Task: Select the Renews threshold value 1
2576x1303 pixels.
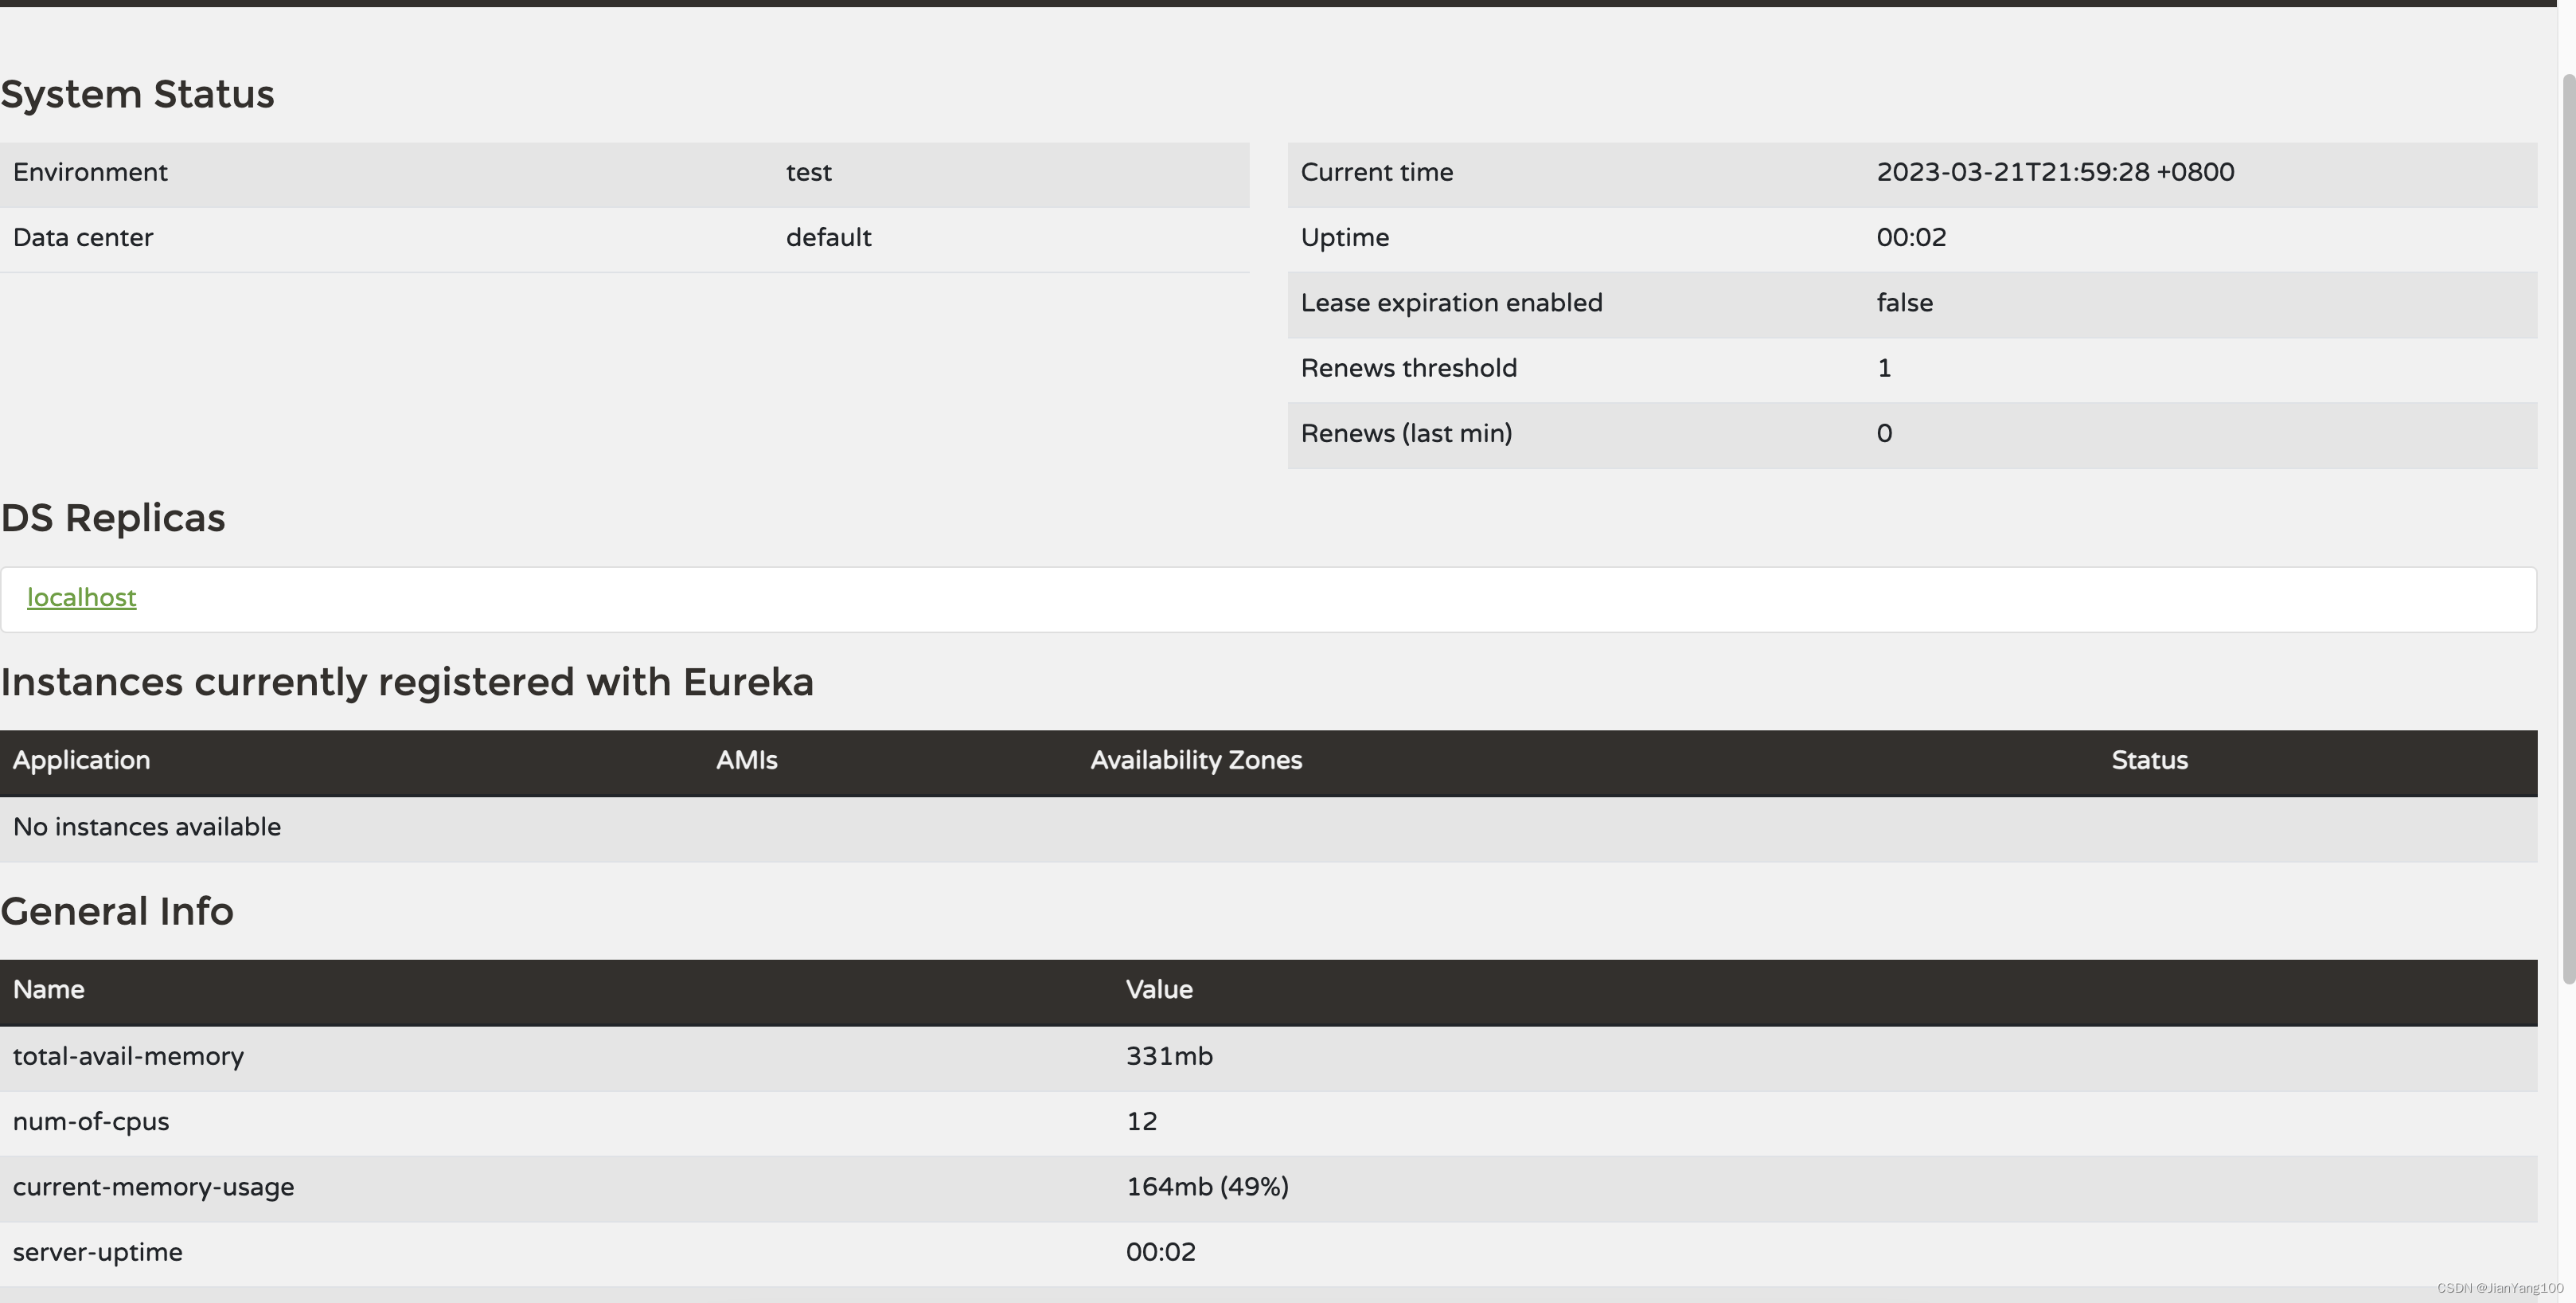Action: tap(1884, 368)
